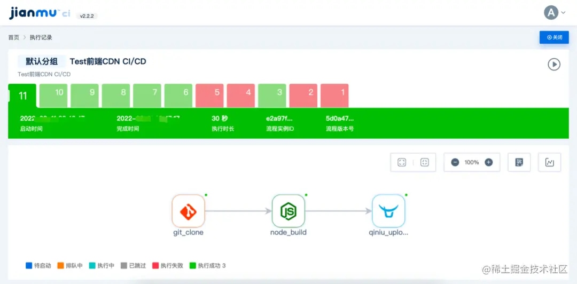The width and height of the screenshot is (577, 284).
Task: Click the git_clone node label
Action: pyautogui.click(x=189, y=233)
